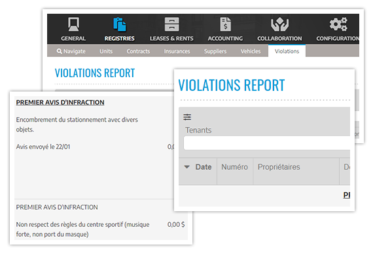Open the Accounting invoice icon
This screenshot has width=373, height=255.
[225, 24]
